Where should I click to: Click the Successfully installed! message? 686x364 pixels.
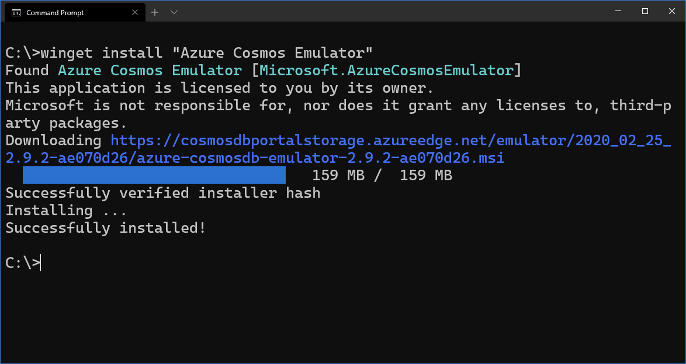106,228
